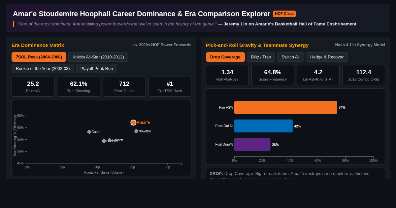The width and height of the screenshot is (396, 208).
Task: Click the 1.34 Roll Pts/Poss card
Action: 227,75
